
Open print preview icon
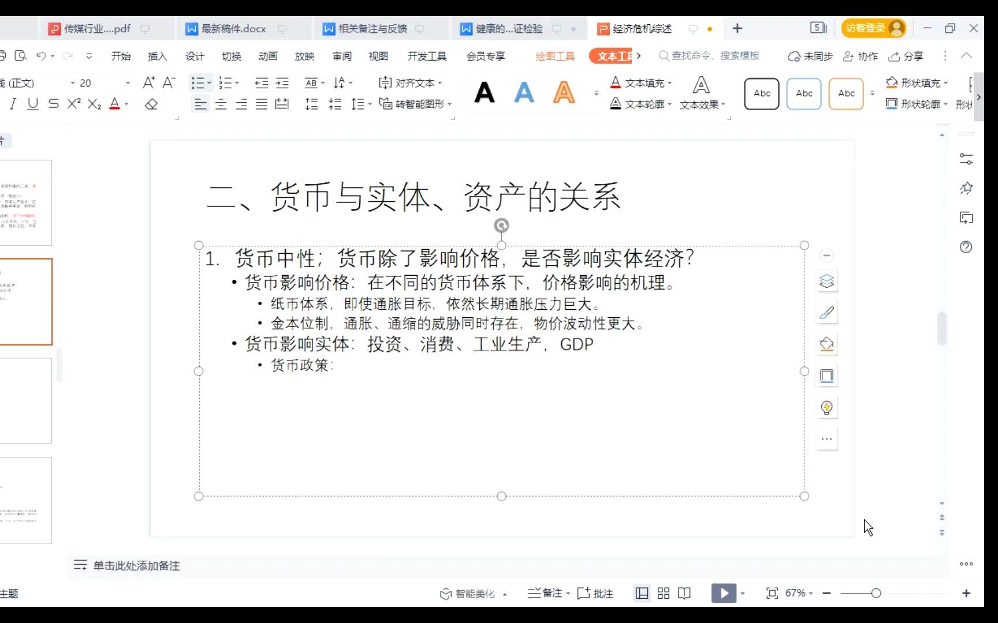[21, 56]
